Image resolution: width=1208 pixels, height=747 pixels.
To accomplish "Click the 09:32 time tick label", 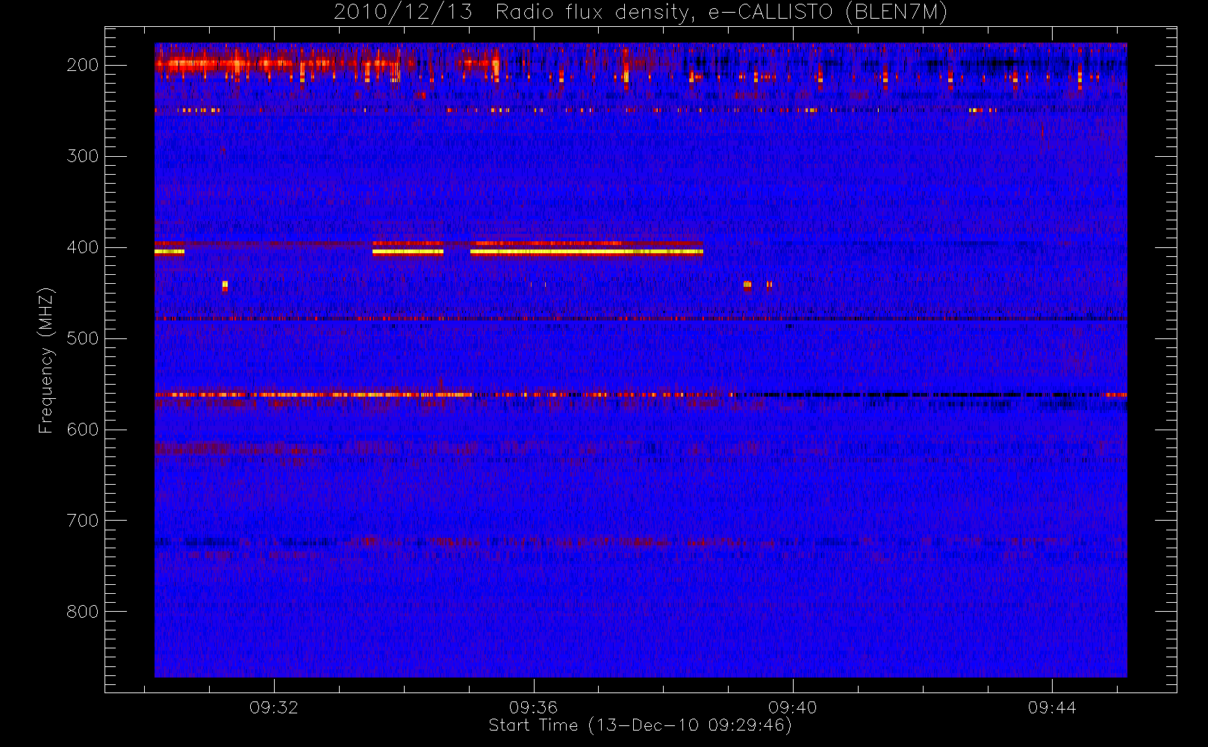I will (x=274, y=707).
